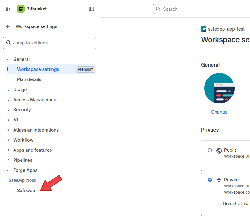Click the magnifier icon in the top Search bar
250x217 pixels.
[158, 9]
